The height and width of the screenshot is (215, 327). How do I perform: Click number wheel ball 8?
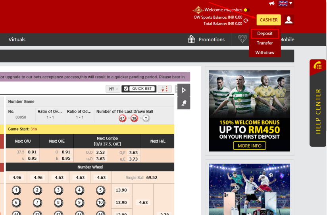coord(58,202)
